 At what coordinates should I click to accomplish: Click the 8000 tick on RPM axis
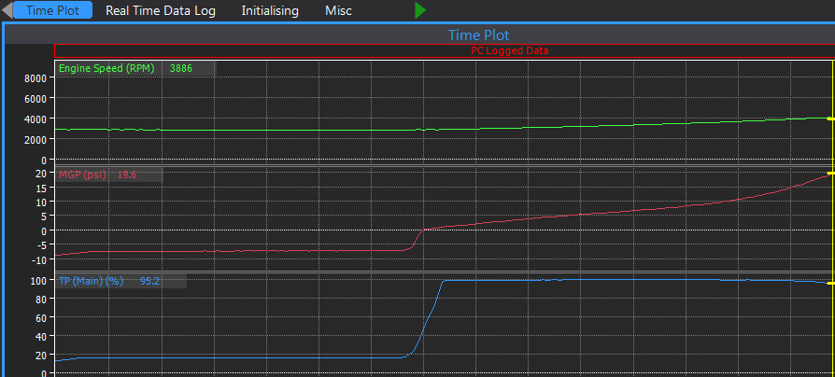pos(36,77)
